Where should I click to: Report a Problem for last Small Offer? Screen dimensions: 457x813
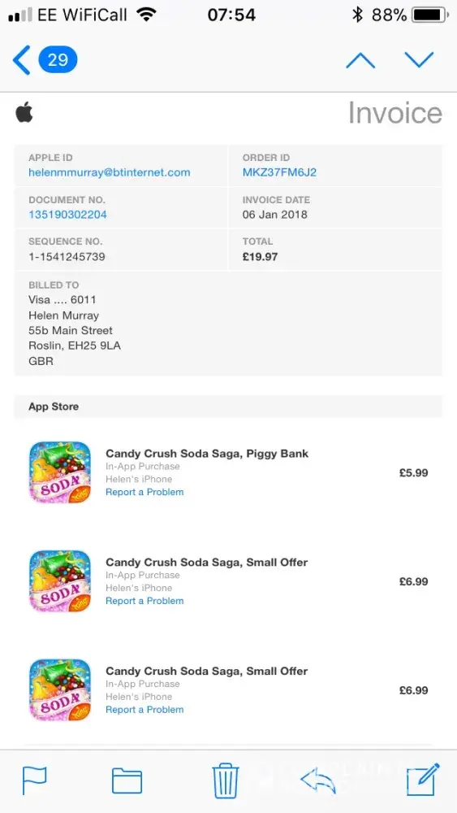[144, 710]
